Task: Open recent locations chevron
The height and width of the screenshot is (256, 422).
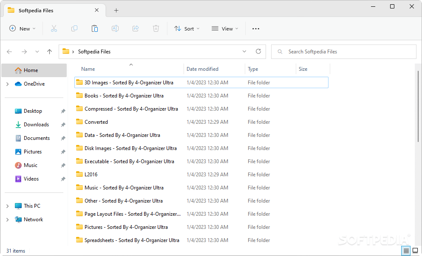Action: pyautogui.click(x=37, y=52)
